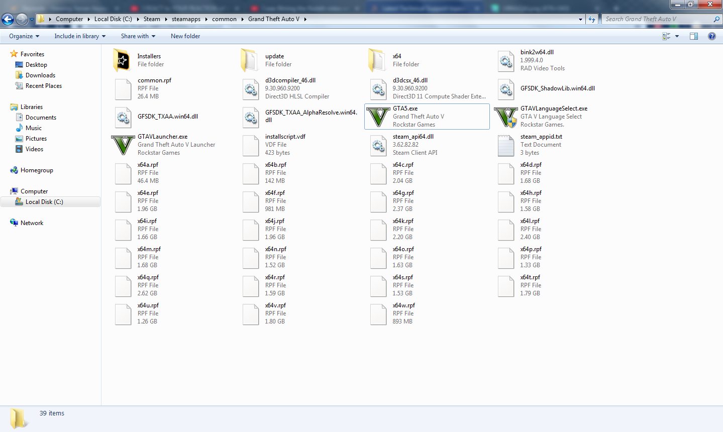Viewport: 723px width, 432px height.
Task: Select the x64a.rpf file icon
Action: [123, 173]
